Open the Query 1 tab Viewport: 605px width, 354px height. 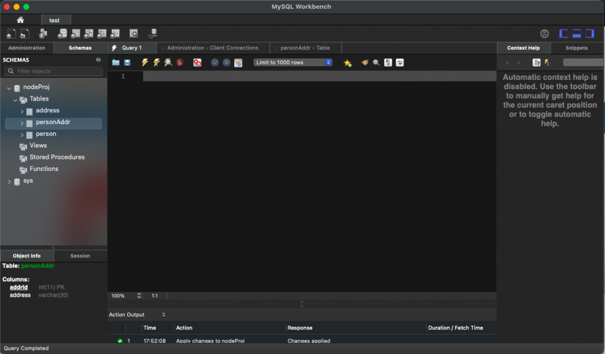pyautogui.click(x=132, y=48)
